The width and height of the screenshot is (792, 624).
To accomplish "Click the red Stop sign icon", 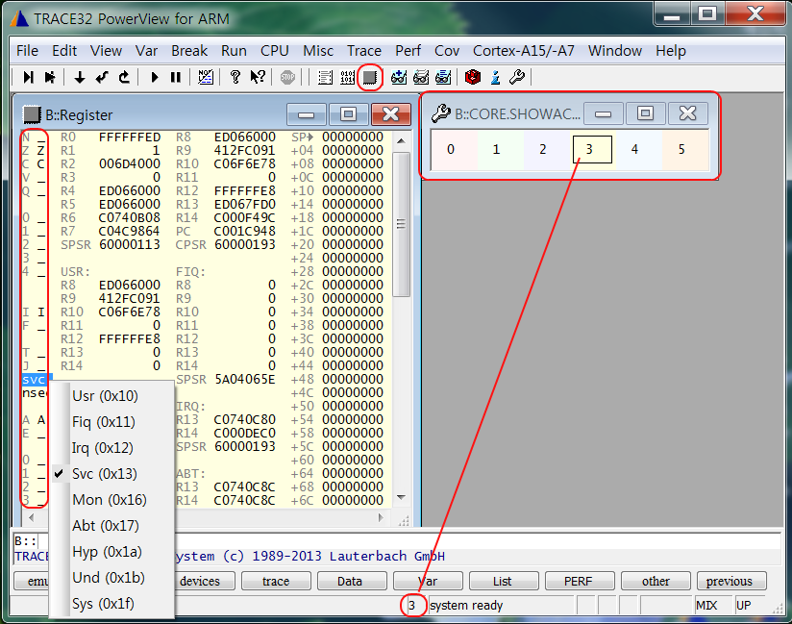I will [287, 77].
